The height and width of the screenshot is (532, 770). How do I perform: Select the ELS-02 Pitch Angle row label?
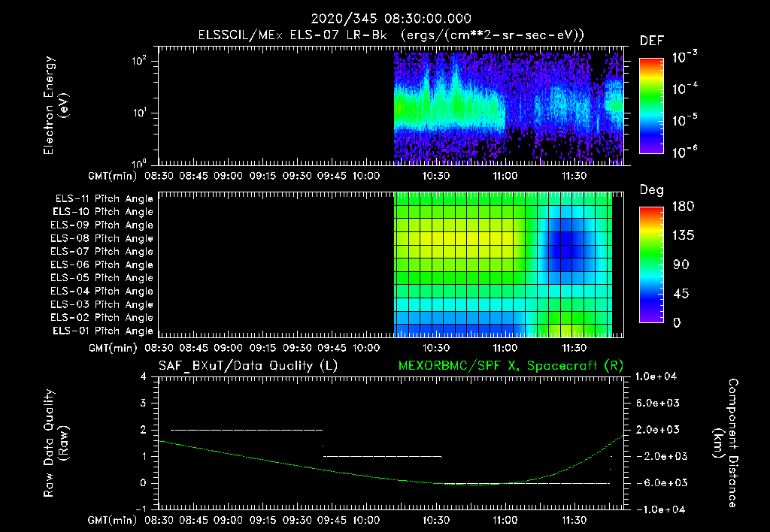pyautogui.click(x=102, y=318)
